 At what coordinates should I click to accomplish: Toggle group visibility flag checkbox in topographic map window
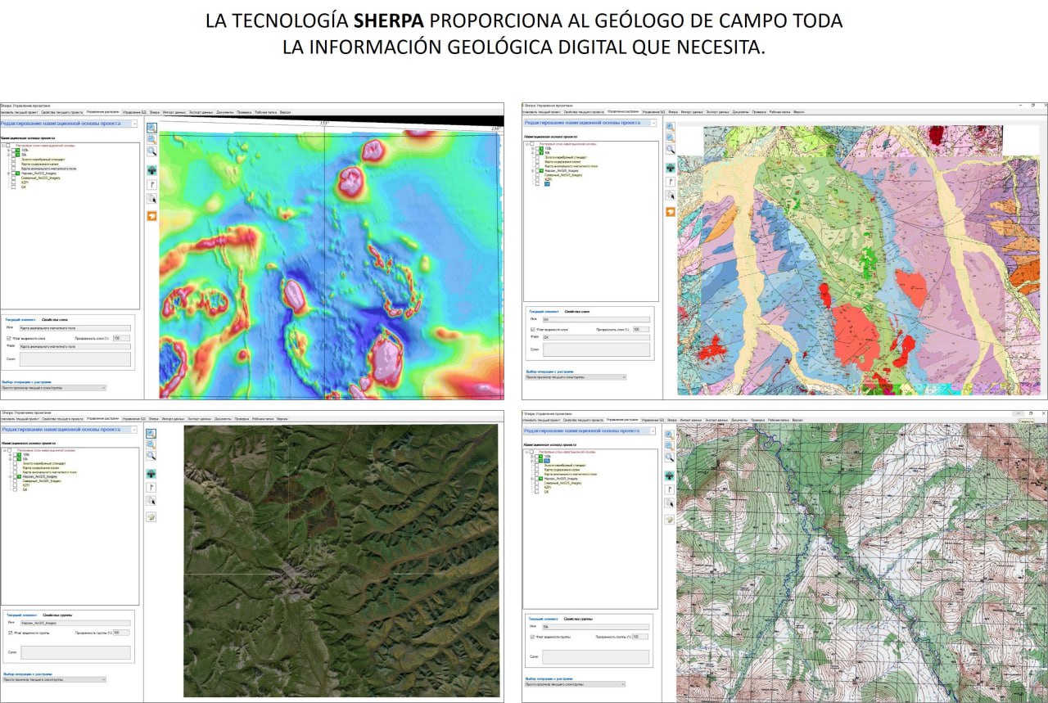pyautogui.click(x=532, y=636)
